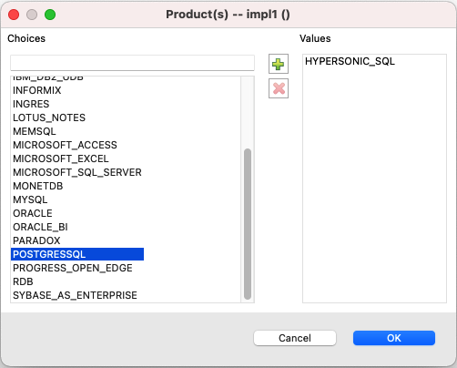
Task: Select MICROSOFT_ACCESS in the Choices list
Action: click(65, 145)
